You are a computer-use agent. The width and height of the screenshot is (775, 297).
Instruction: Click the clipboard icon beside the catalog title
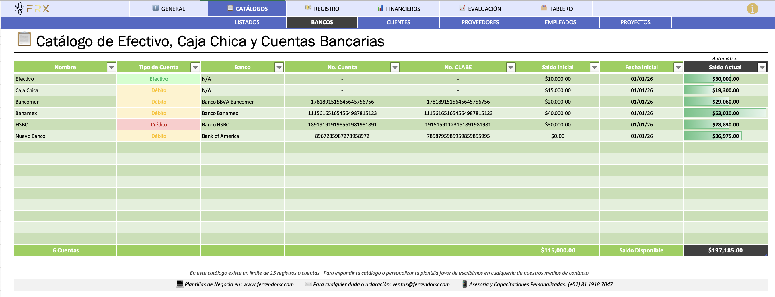coord(24,39)
